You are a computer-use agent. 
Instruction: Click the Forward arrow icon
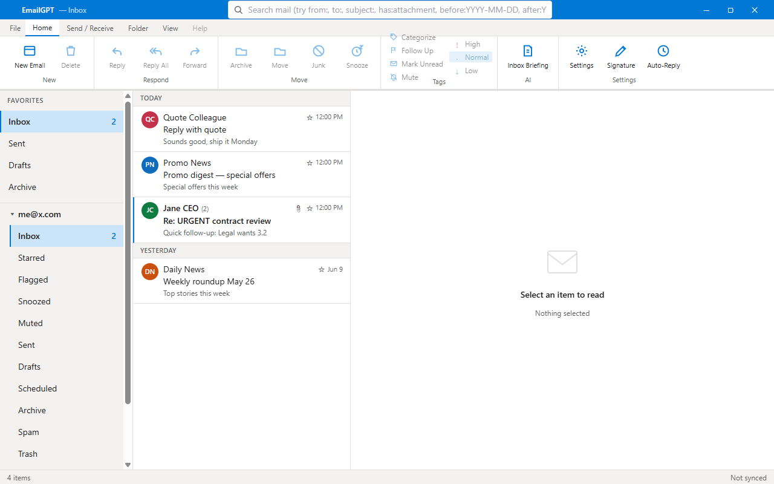pos(195,51)
